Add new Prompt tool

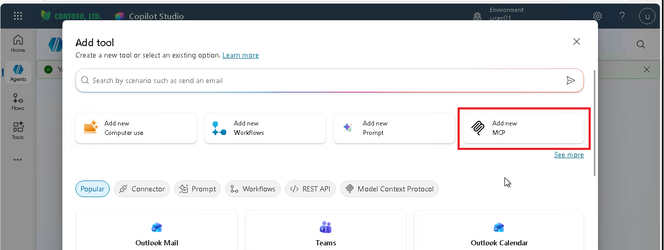coord(394,128)
